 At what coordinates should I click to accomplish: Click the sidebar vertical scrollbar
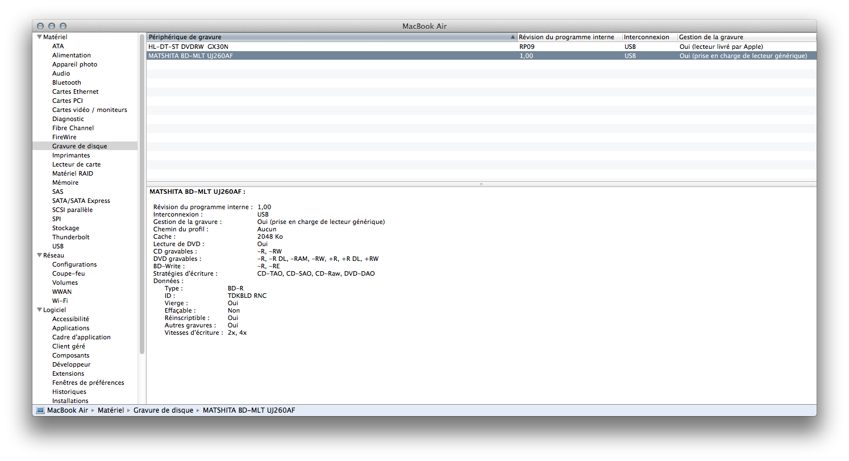[x=142, y=193]
